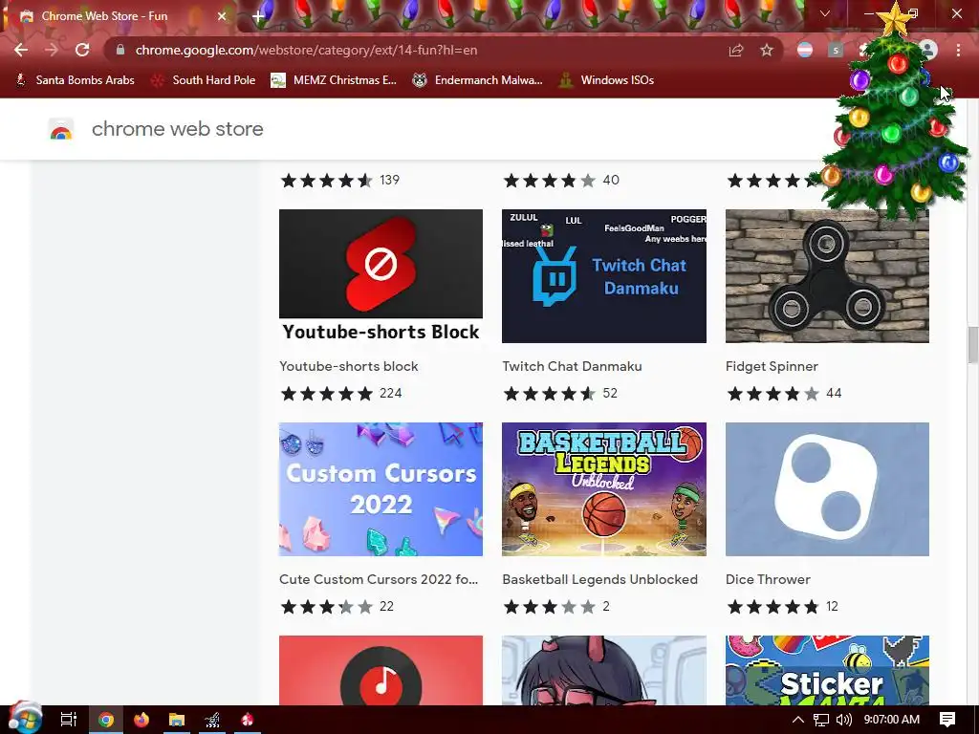This screenshot has height=734, width=979.
Task: Open Chrome's three-dot menu
Action: click(x=958, y=50)
